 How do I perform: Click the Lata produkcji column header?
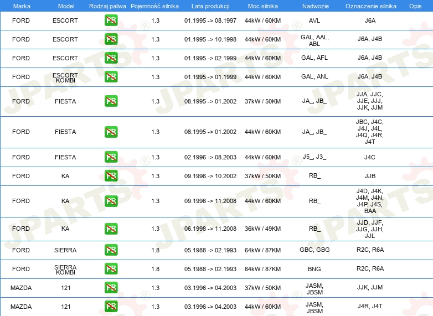tap(210, 6)
